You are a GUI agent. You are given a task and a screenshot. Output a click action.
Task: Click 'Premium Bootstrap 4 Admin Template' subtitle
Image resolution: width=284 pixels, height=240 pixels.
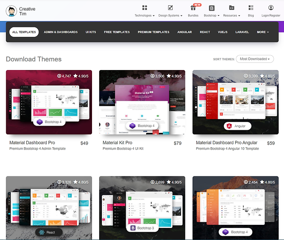coord(37,148)
